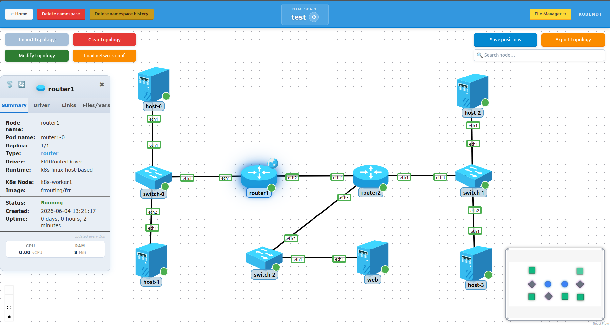This screenshot has height=326, width=610.
Task: Click the minimap overview
Action: pyautogui.click(x=555, y=284)
